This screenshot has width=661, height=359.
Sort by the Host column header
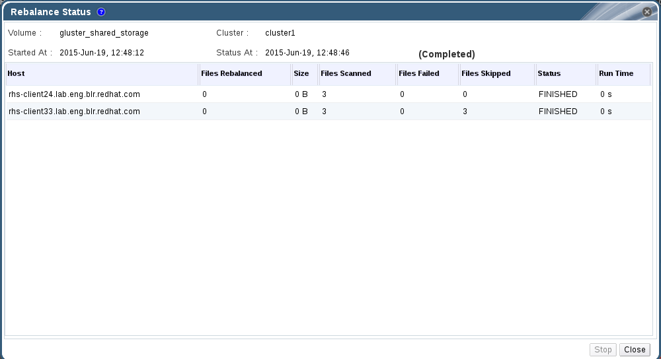point(17,73)
